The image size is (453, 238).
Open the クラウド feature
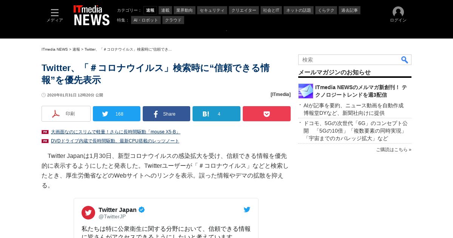pos(173,20)
